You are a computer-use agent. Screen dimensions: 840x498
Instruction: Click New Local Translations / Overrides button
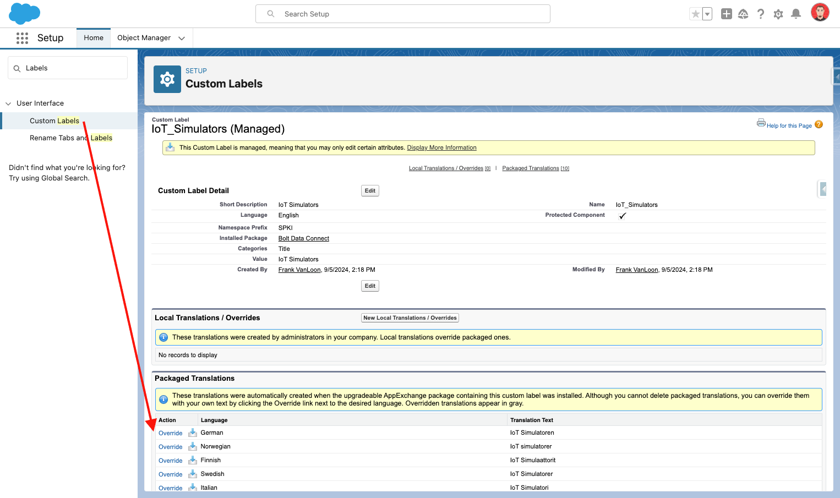coord(410,318)
